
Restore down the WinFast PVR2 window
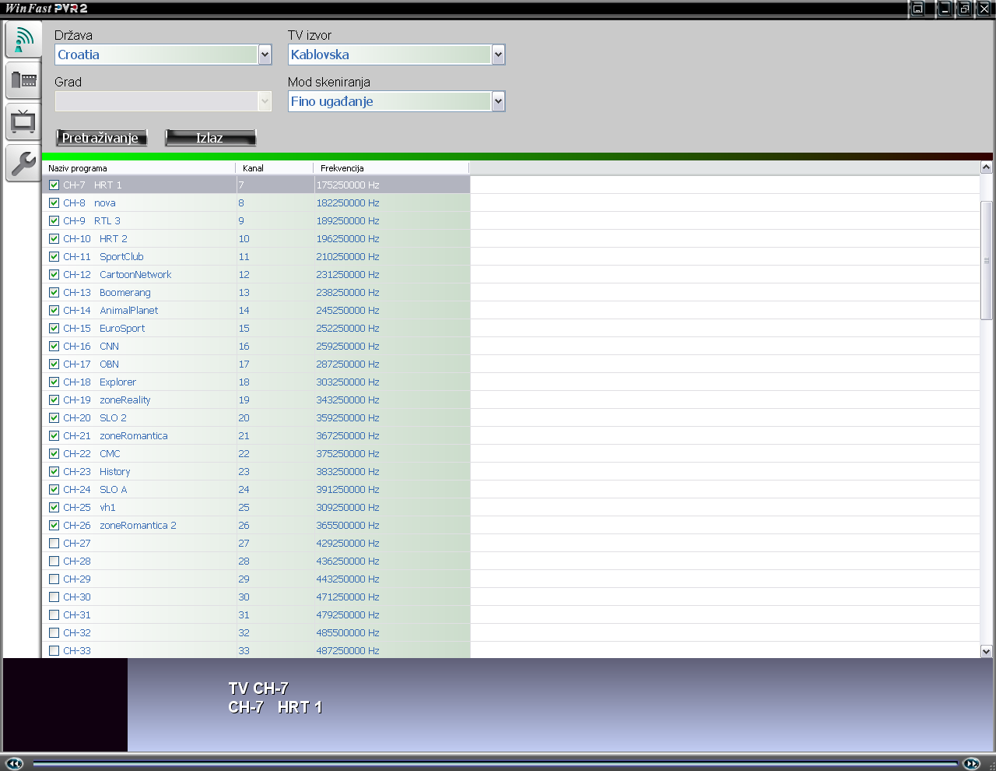[965, 9]
